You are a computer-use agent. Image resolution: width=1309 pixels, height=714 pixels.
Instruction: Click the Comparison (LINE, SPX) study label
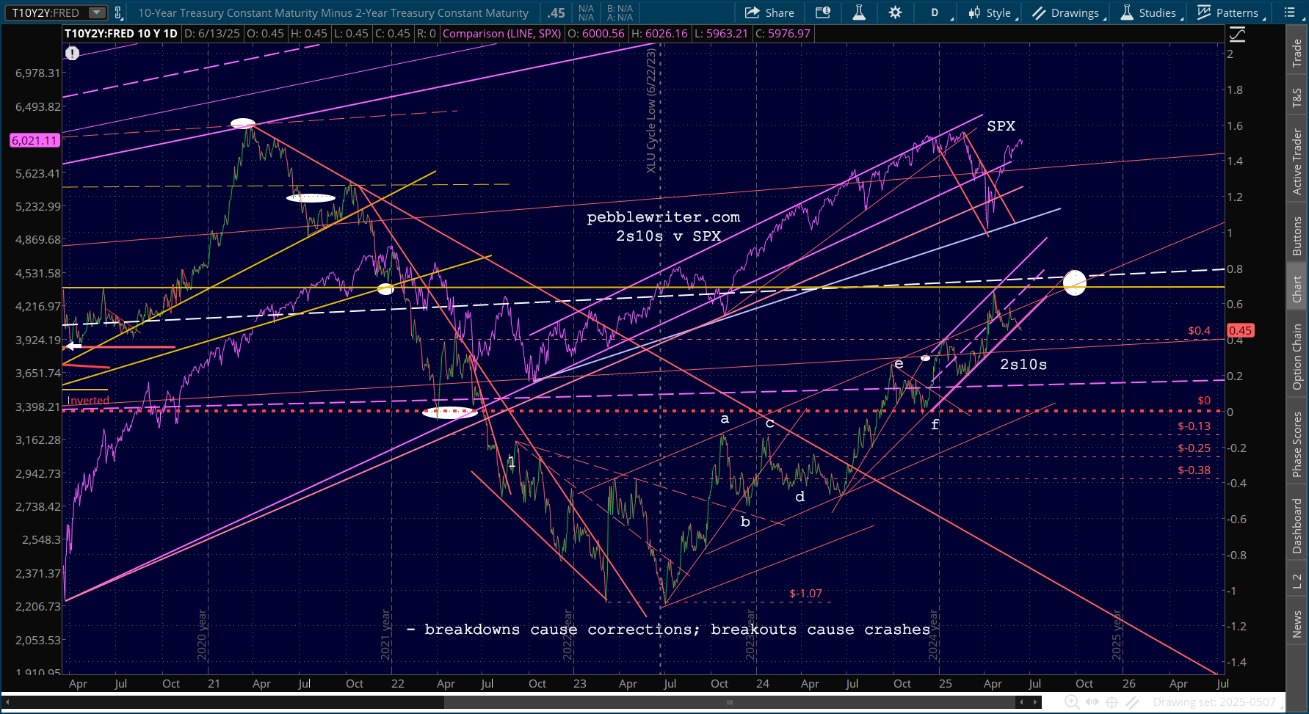502,34
